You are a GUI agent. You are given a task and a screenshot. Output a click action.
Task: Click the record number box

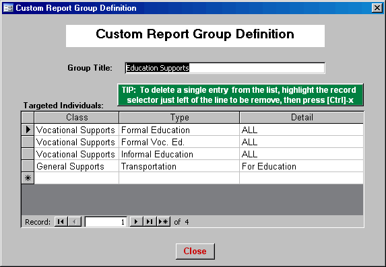106,222
